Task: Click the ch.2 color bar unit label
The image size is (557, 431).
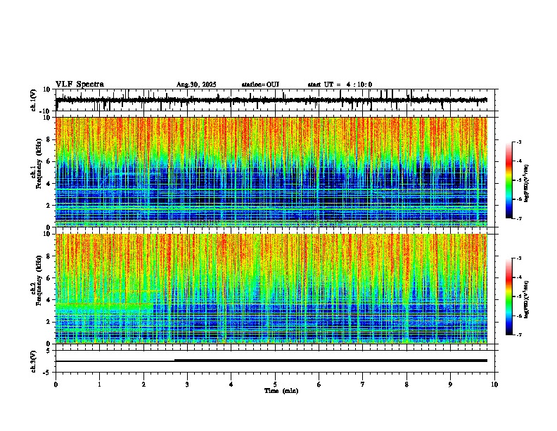Action: [x=527, y=299]
